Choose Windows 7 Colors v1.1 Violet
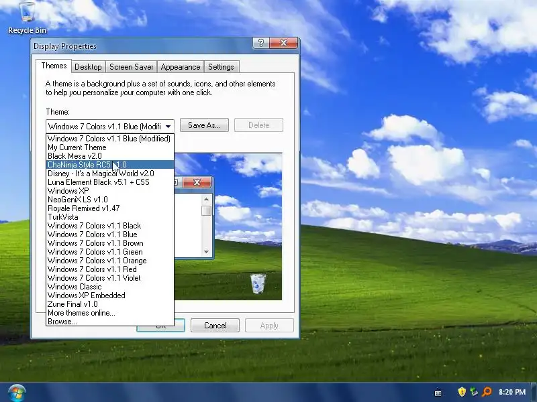Screen dimensions: 537x402 110,278
